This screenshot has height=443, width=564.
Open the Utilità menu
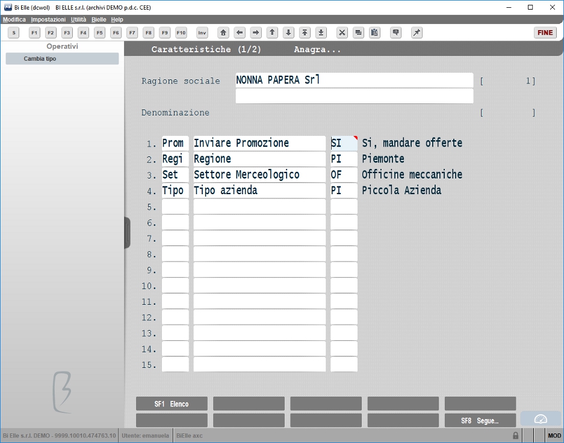(78, 19)
